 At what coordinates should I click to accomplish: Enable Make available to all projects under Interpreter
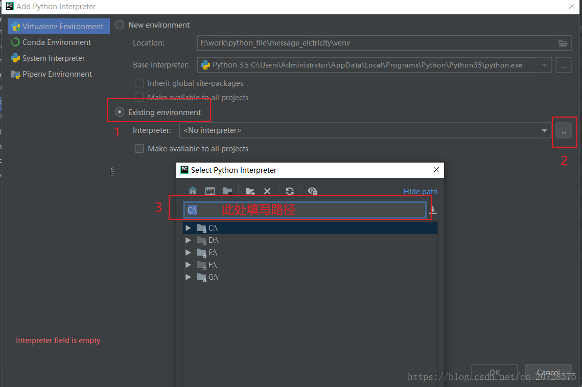pyautogui.click(x=139, y=149)
